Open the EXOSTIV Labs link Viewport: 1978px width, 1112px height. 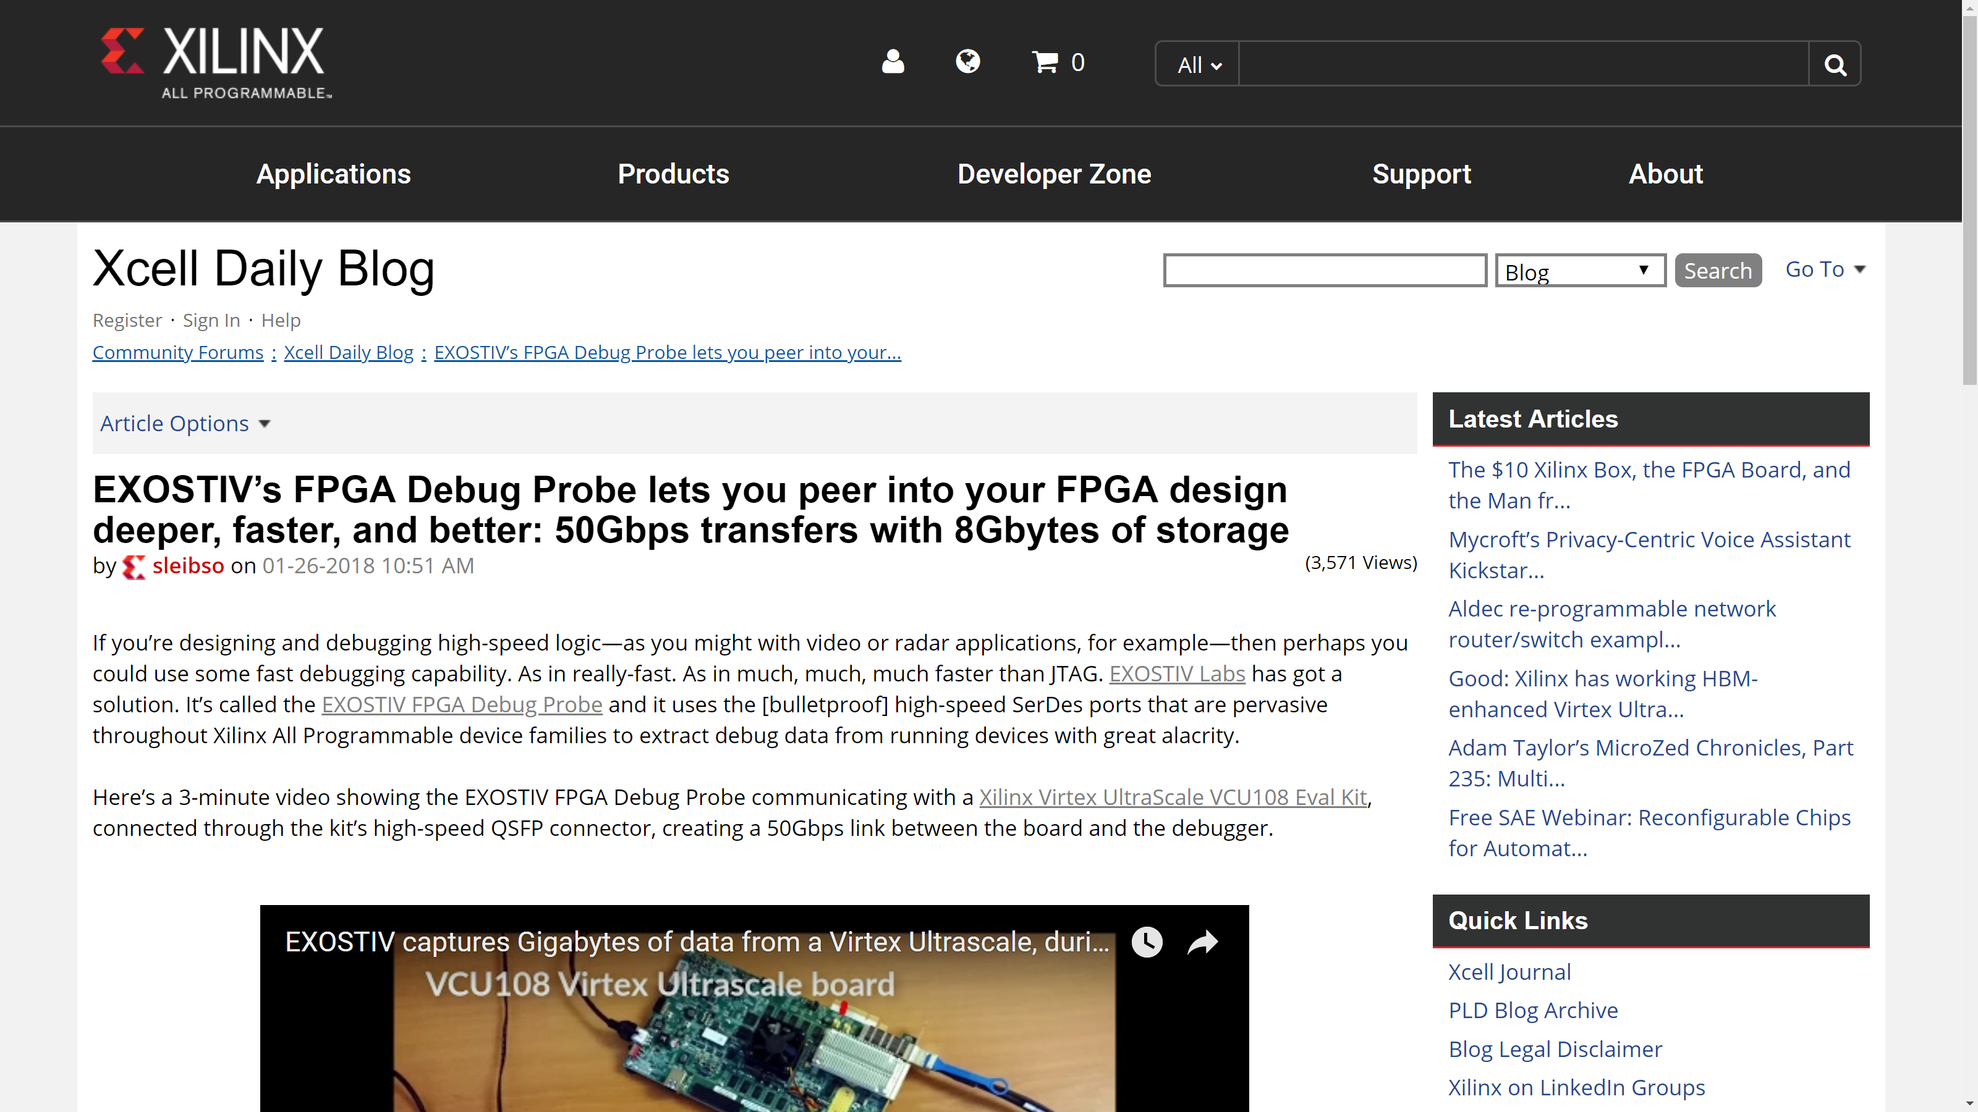tap(1177, 674)
